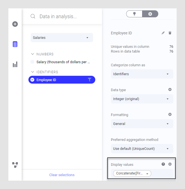Open the data canvas icon at bottom
The width and height of the screenshot is (185, 189).
click(15, 165)
